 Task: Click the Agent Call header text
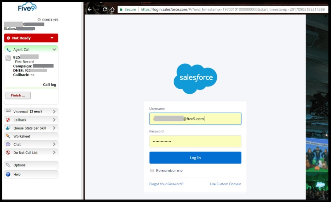[21, 50]
